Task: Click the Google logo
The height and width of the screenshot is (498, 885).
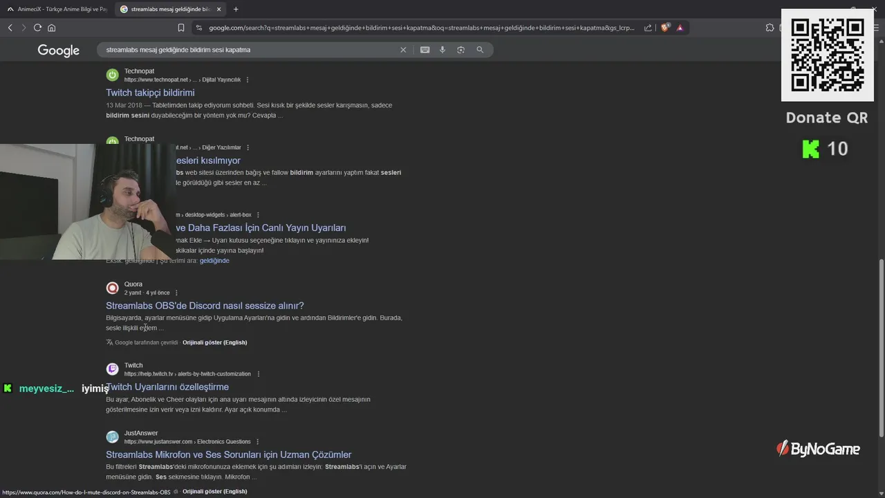Action: click(59, 50)
